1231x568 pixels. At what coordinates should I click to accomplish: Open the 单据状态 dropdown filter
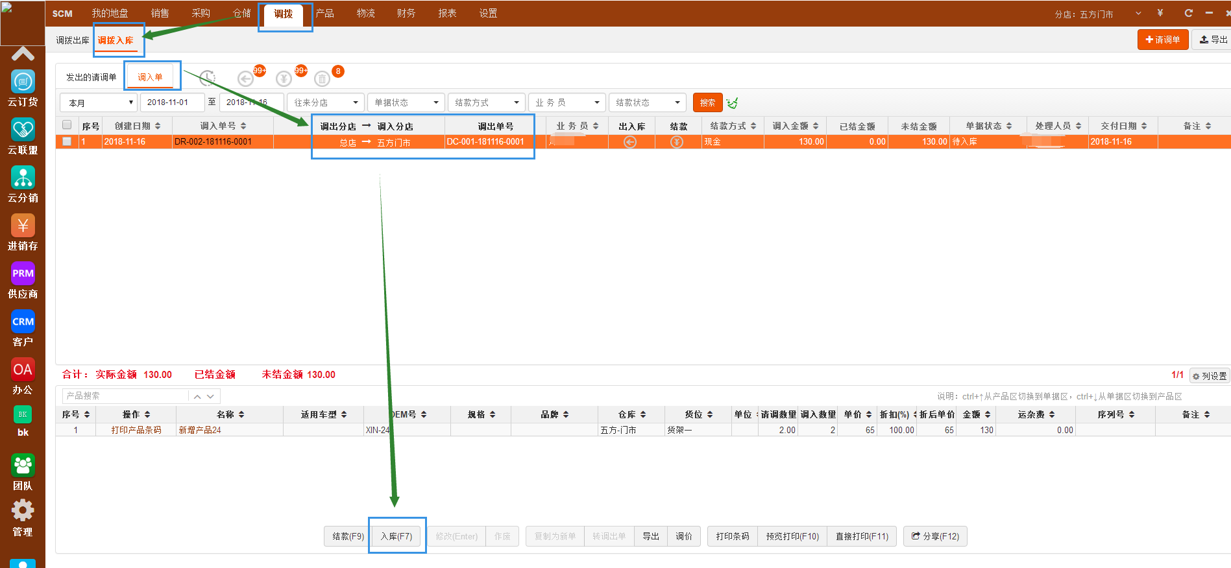[x=406, y=102]
